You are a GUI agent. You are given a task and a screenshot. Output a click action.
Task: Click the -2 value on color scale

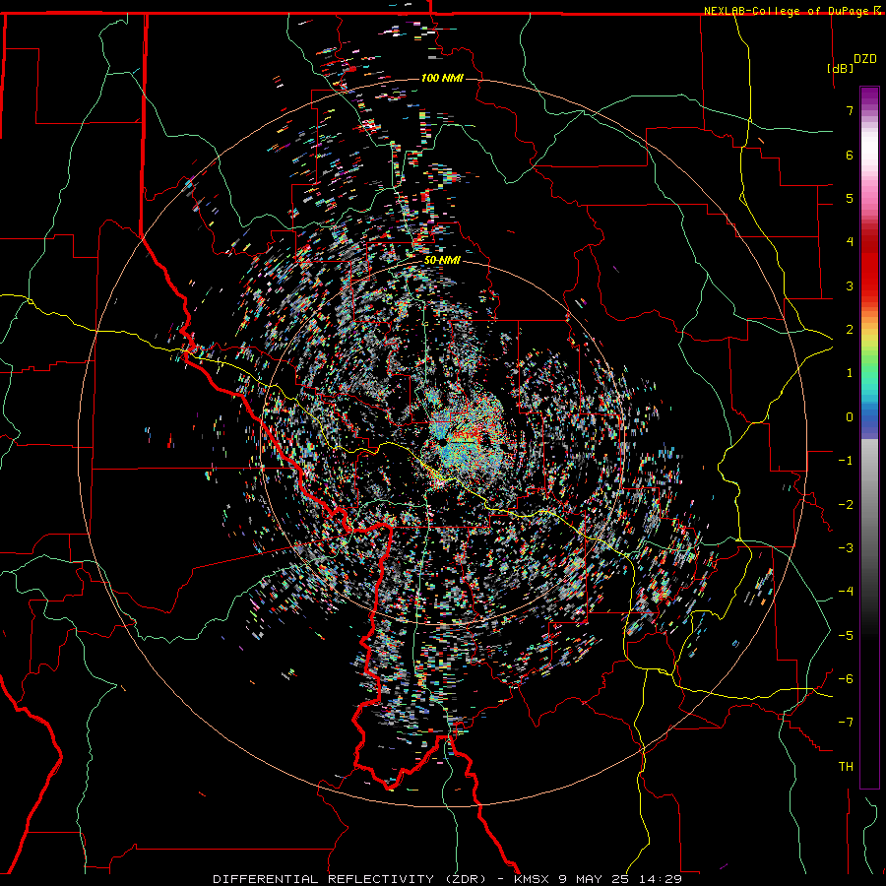click(846, 505)
